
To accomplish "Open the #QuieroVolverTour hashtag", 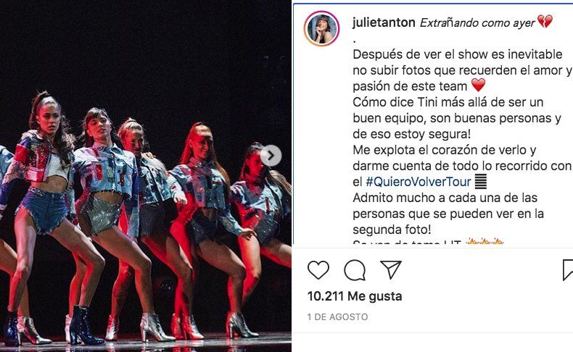I will [419, 182].
